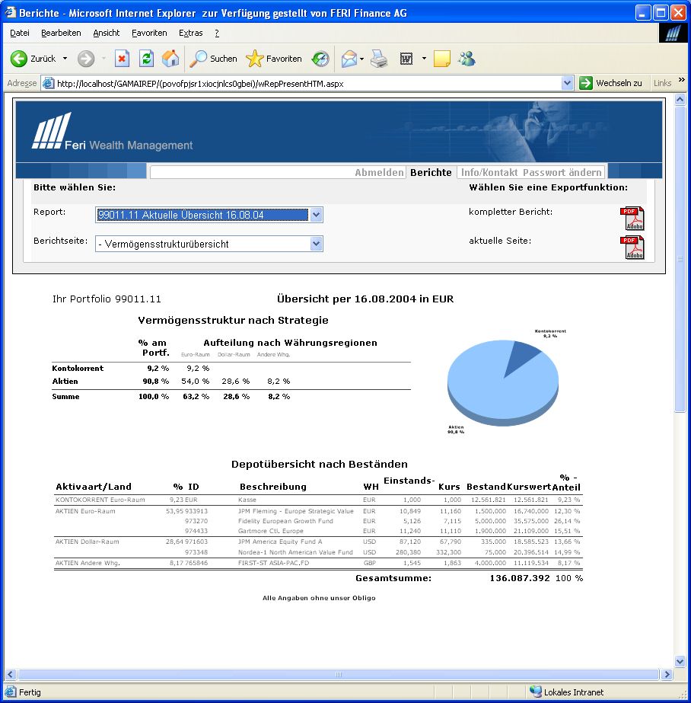
Task: Open the Favoriten star panel
Action: (274, 59)
